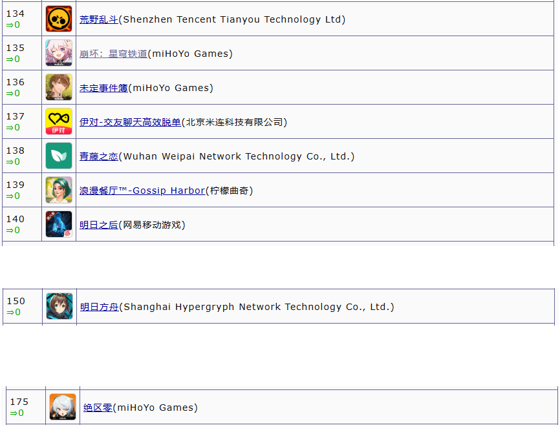Screen dimensions: 560x434
Task: Select rank number 150
Action: [x=16, y=301]
